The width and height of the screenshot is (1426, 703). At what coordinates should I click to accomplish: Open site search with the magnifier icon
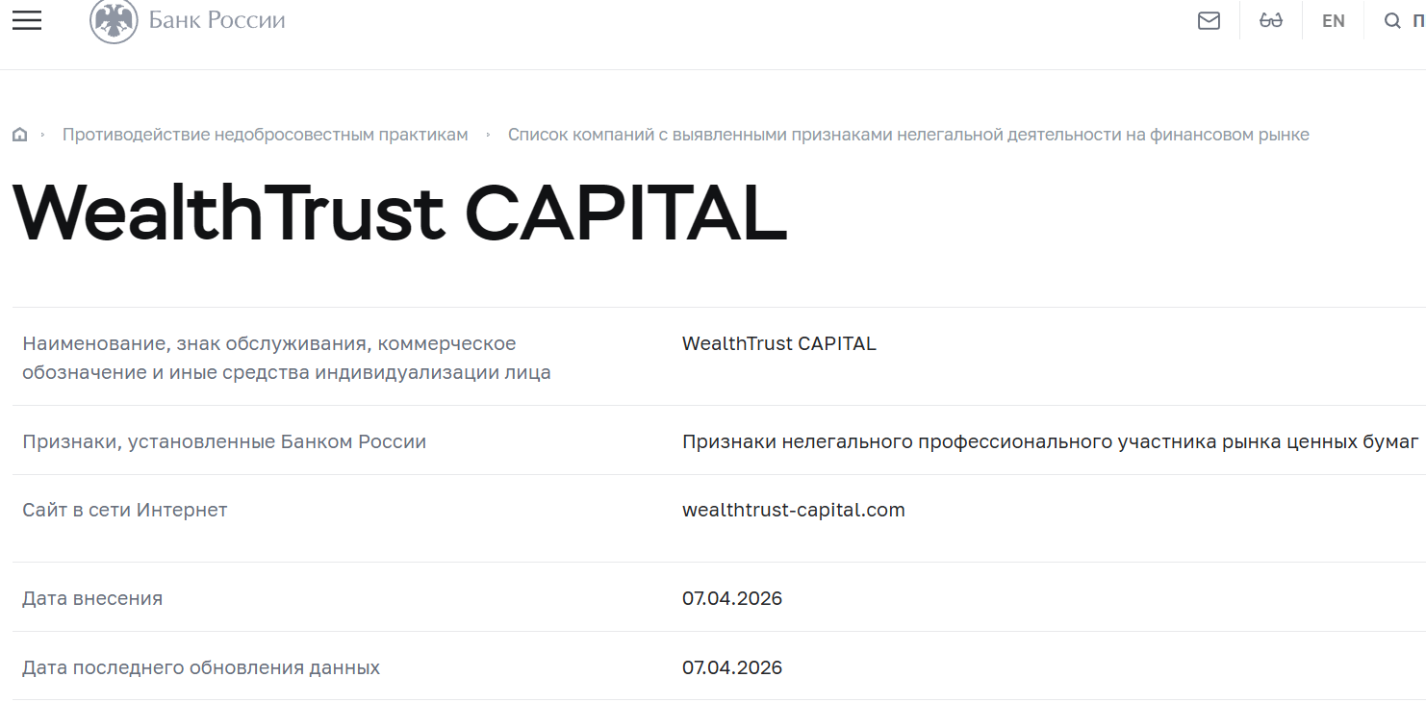(1392, 19)
